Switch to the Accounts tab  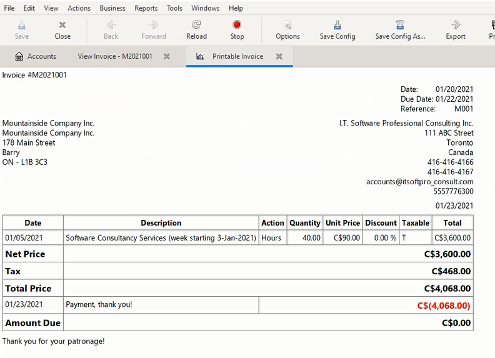(36, 56)
